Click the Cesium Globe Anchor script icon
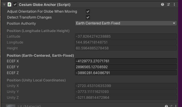The image size is (182, 107). point(9,4)
